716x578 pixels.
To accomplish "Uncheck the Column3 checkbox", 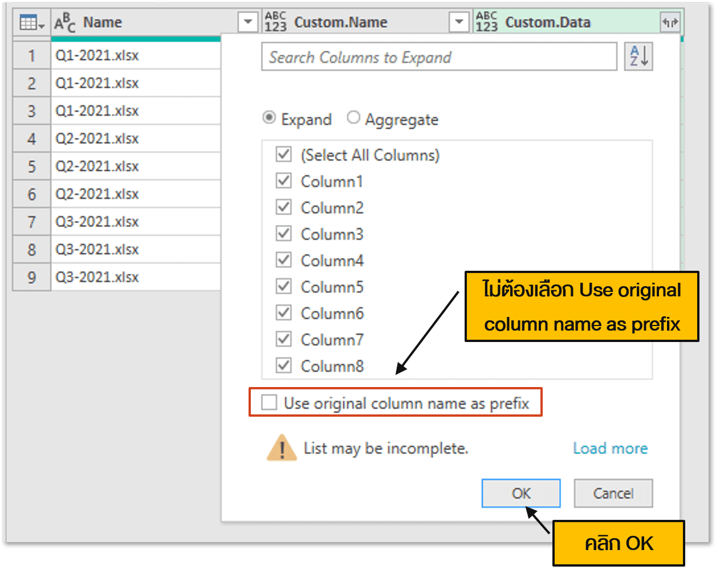I will (283, 233).
